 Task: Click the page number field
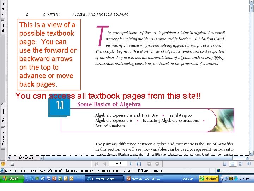118,163
